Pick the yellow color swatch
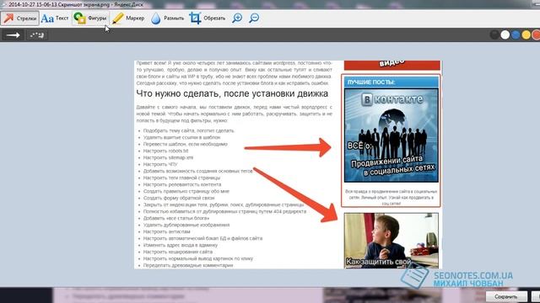The height and width of the screenshot is (303, 540). coord(526,35)
